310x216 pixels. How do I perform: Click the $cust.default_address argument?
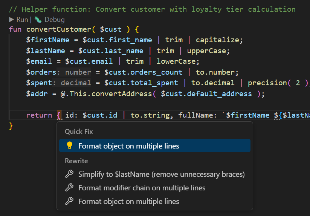tap(206, 93)
